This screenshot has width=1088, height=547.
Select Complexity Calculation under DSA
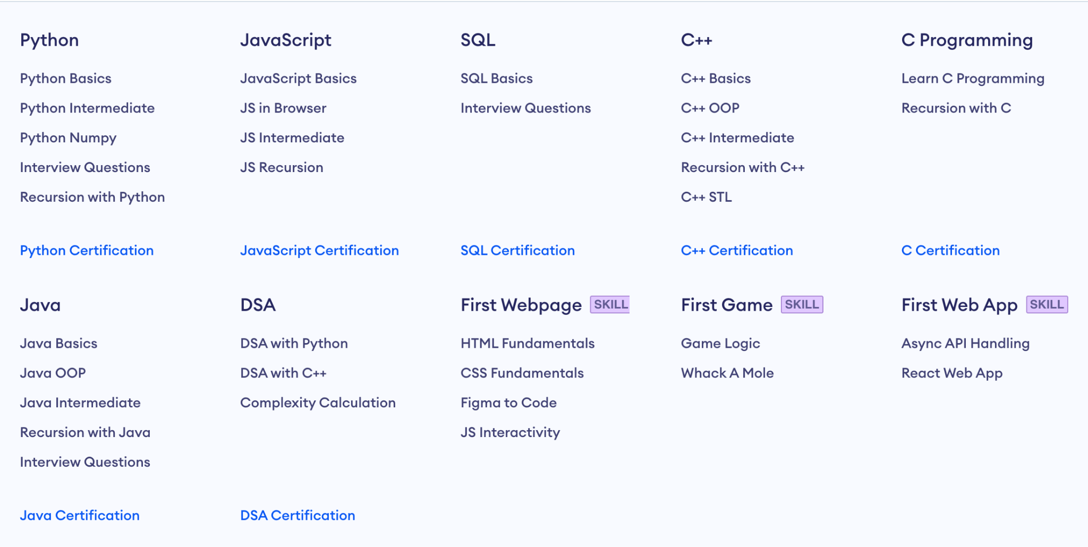318,403
